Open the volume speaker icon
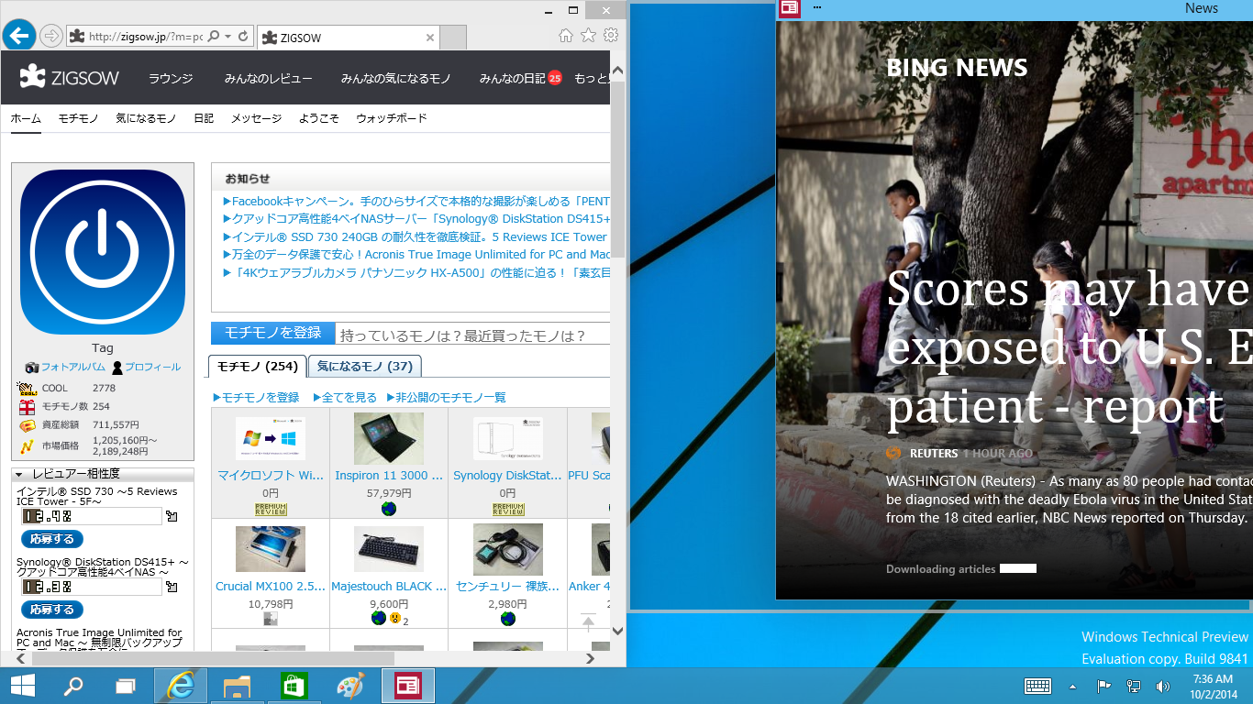 click(1163, 686)
